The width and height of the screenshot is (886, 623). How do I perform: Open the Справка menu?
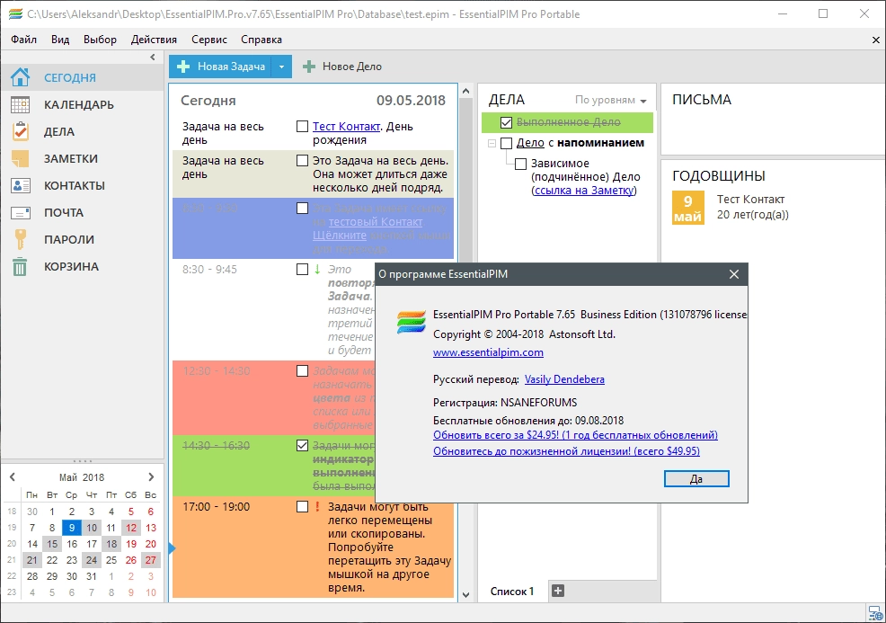click(x=261, y=40)
